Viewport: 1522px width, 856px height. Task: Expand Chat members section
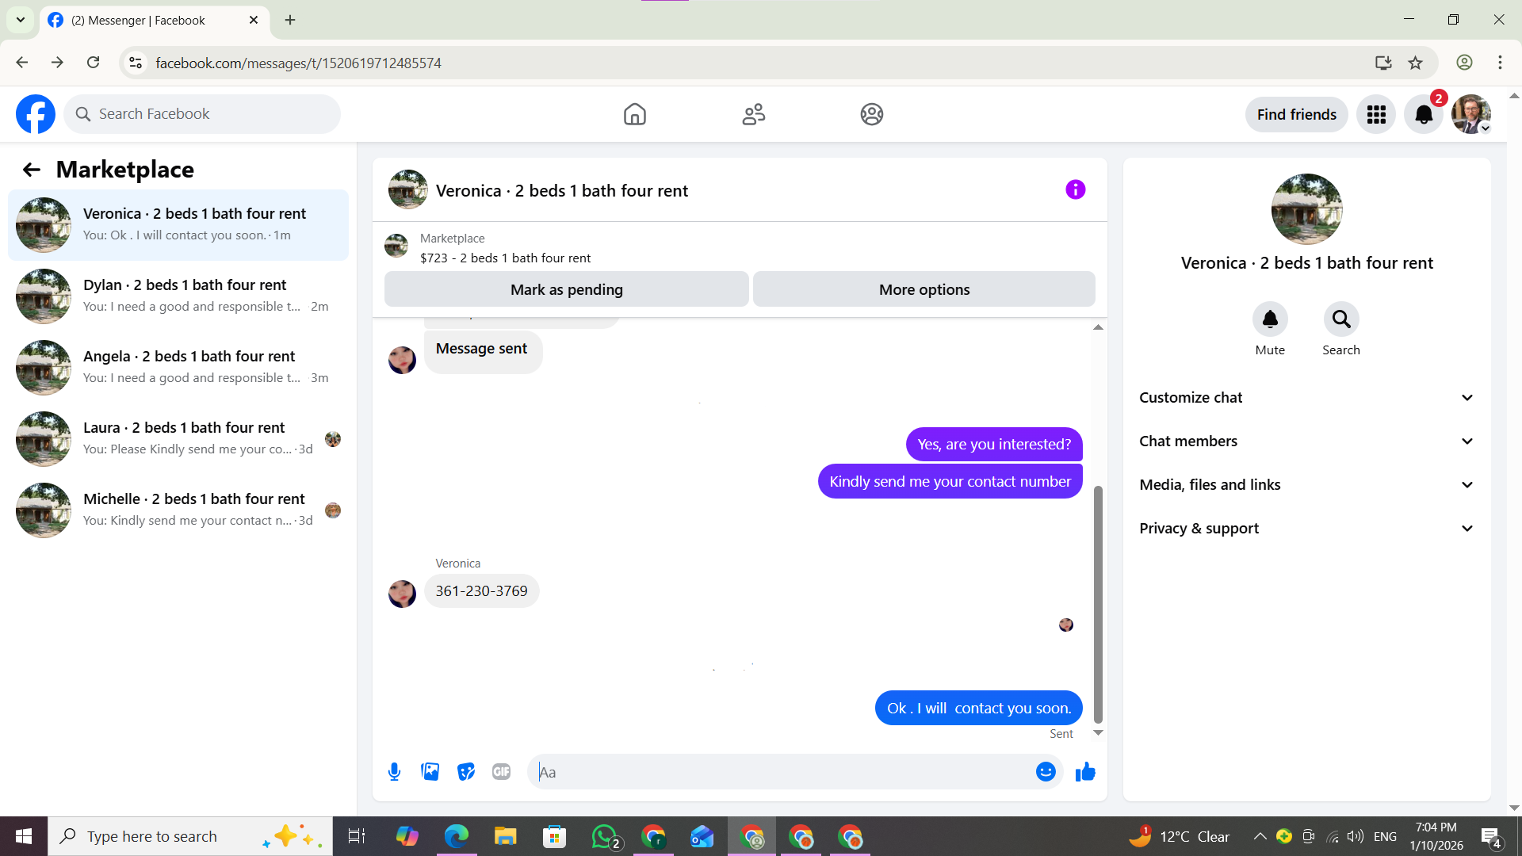tap(1306, 441)
